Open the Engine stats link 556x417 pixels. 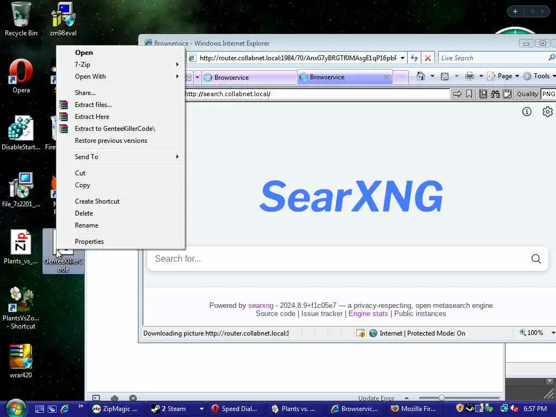coord(368,314)
